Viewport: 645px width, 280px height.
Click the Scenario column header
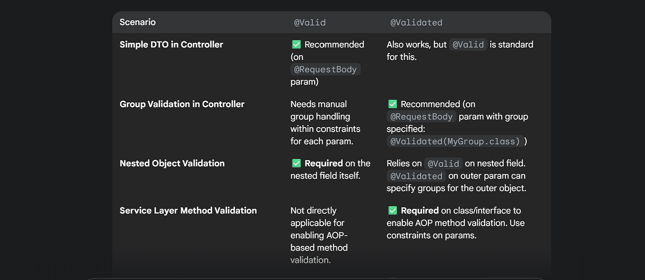click(x=138, y=22)
